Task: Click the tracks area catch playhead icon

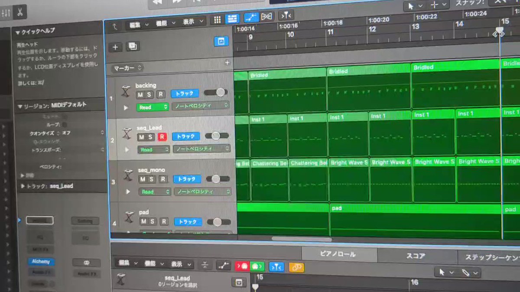Action: coord(286,15)
